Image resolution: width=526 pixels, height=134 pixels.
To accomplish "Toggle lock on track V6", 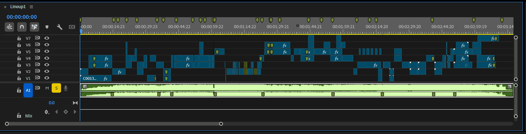I will point(19,45).
